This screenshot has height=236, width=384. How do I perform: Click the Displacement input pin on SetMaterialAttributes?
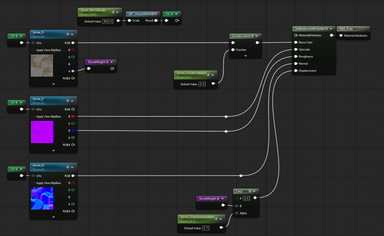[296, 70]
